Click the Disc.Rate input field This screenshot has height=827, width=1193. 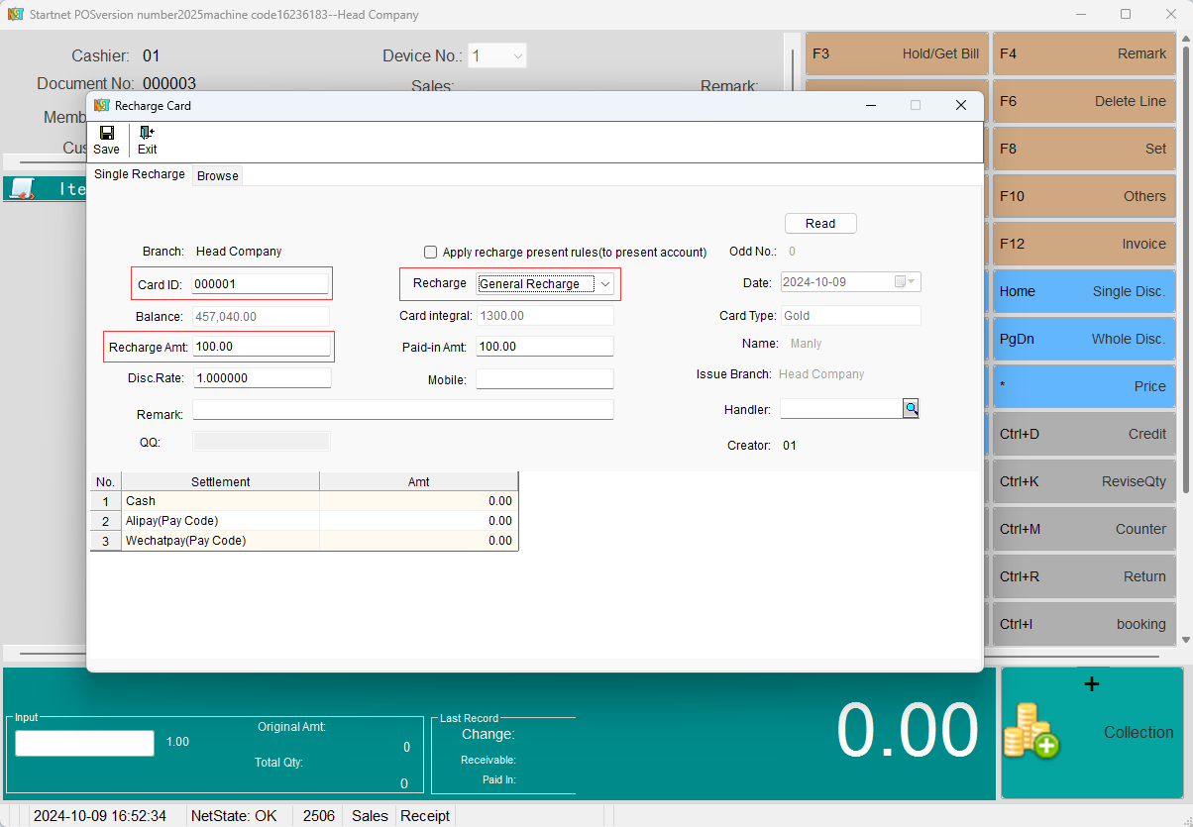click(x=262, y=378)
